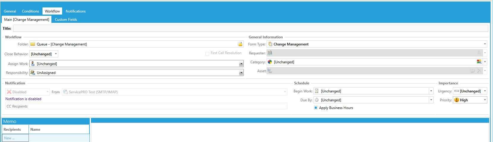Click the Due By clock icon
This screenshot has height=142, width=493.
pos(317,100)
